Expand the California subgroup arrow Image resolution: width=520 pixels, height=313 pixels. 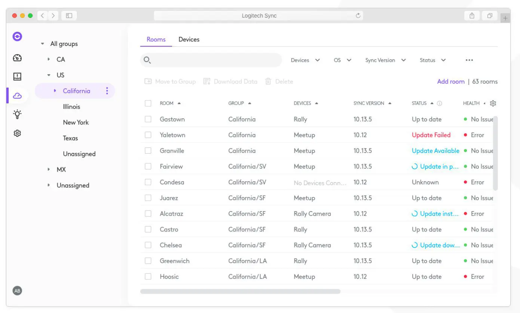coord(55,91)
